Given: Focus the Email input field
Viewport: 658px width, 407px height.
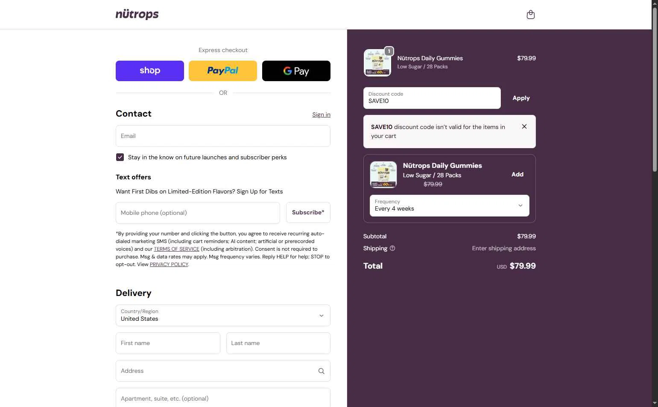Looking at the screenshot, I should click(x=223, y=136).
